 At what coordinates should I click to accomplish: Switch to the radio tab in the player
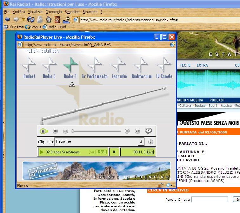click(x=31, y=51)
